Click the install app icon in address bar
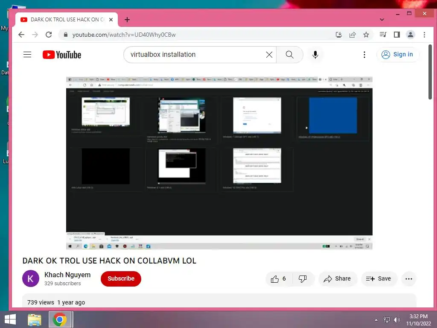437x328 pixels. click(x=338, y=35)
